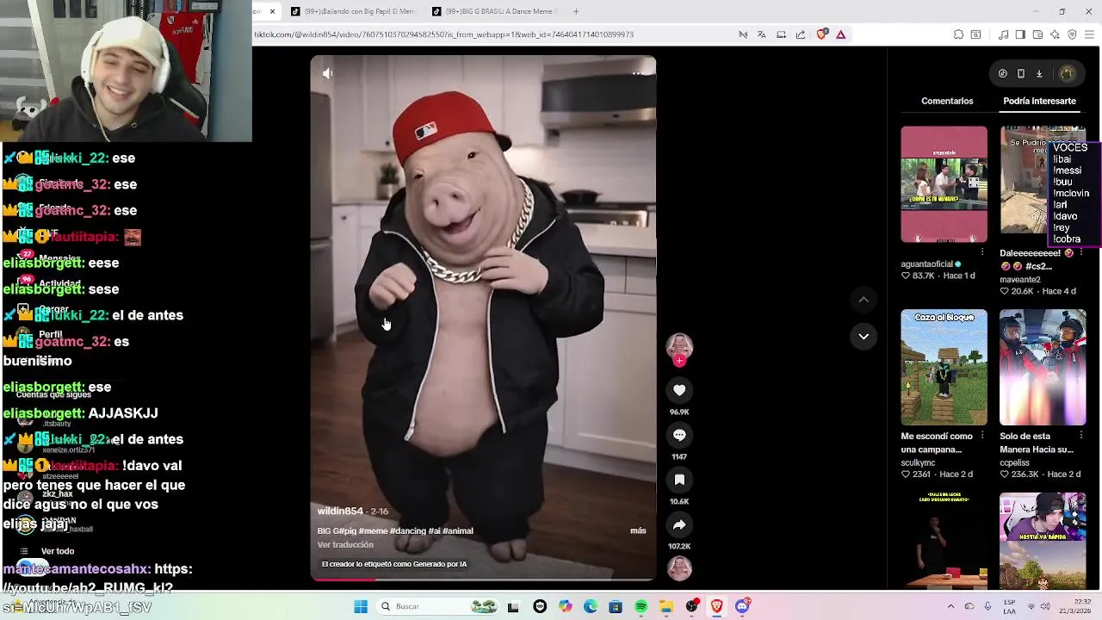Save the video with the bookmark icon
1102x620 pixels.
pyautogui.click(x=679, y=480)
